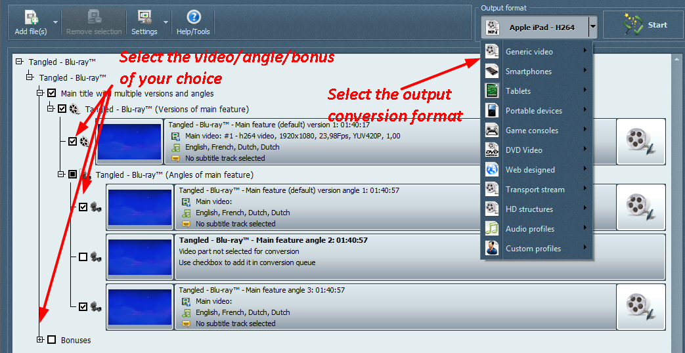Select the Bonuses tree label

(76, 340)
